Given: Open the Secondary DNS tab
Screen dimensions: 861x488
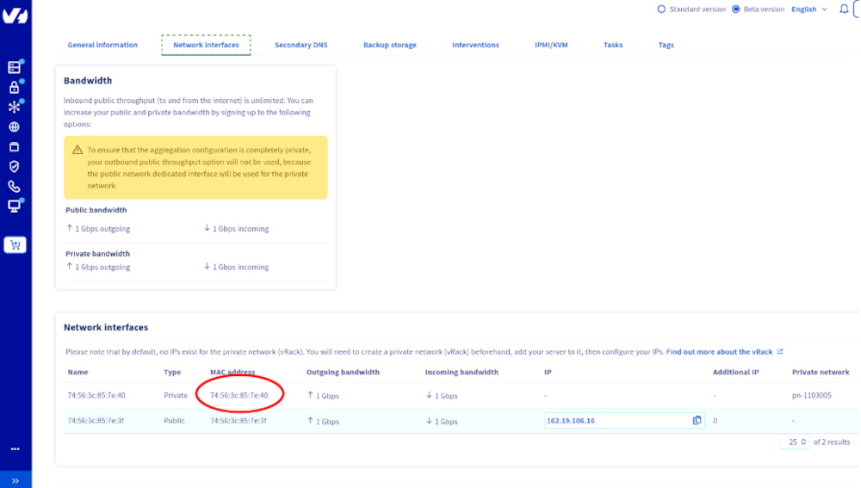Looking at the screenshot, I should point(300,45).
